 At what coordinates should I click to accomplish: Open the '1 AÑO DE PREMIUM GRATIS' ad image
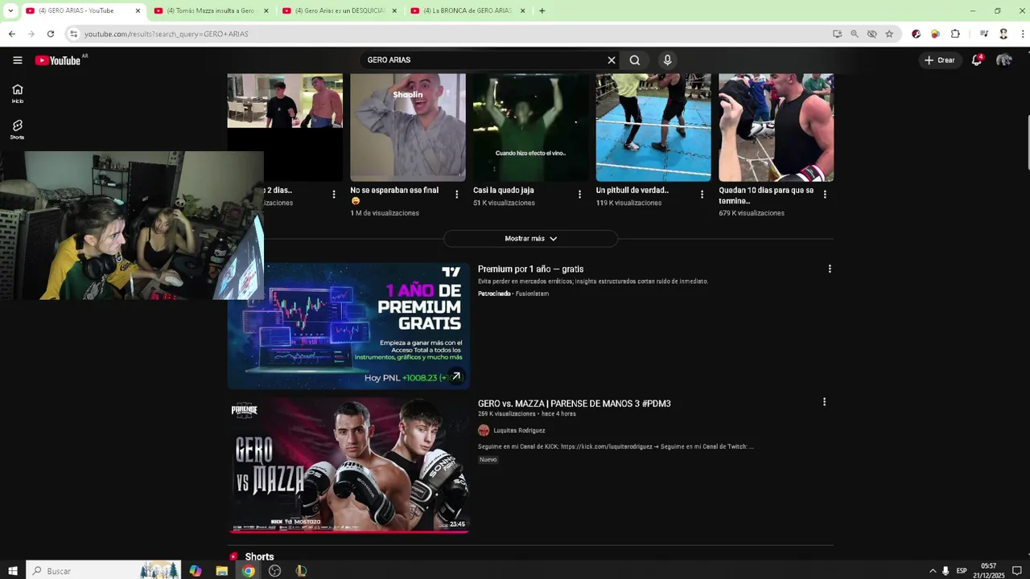[348, 326]
